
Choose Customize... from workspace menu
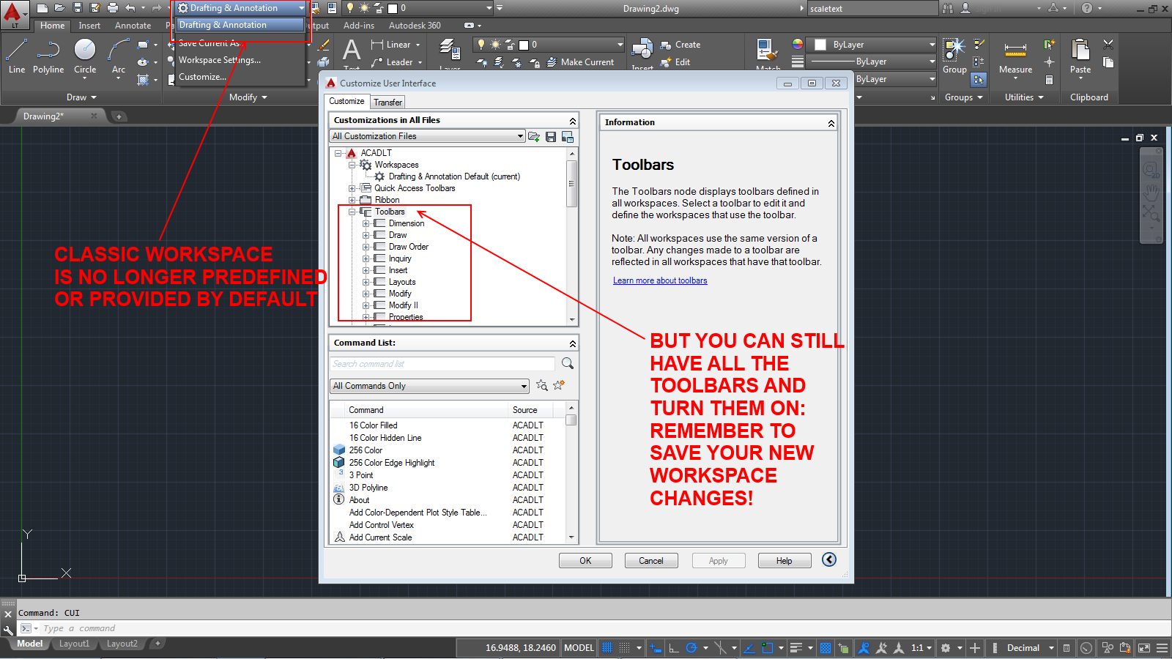click(203, 77)
